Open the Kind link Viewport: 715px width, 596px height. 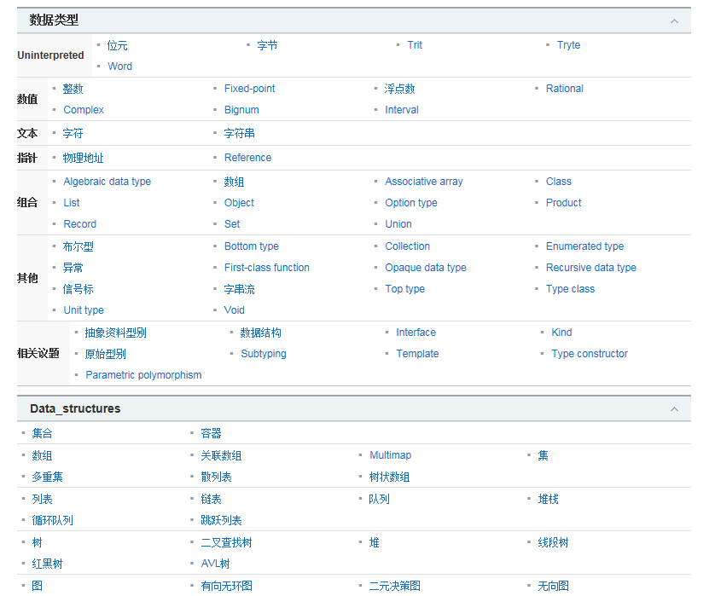tap(561, 333)
